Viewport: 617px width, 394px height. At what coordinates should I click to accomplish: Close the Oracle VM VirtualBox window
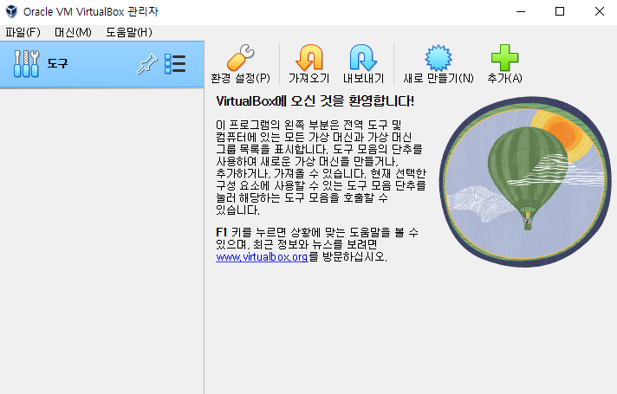(x=599, y=11)
